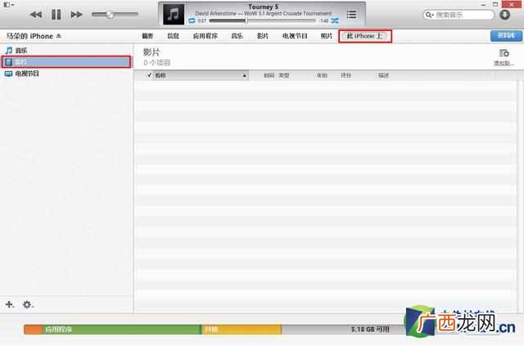Toggle the checkmark column header

click(x=149, y=75)
